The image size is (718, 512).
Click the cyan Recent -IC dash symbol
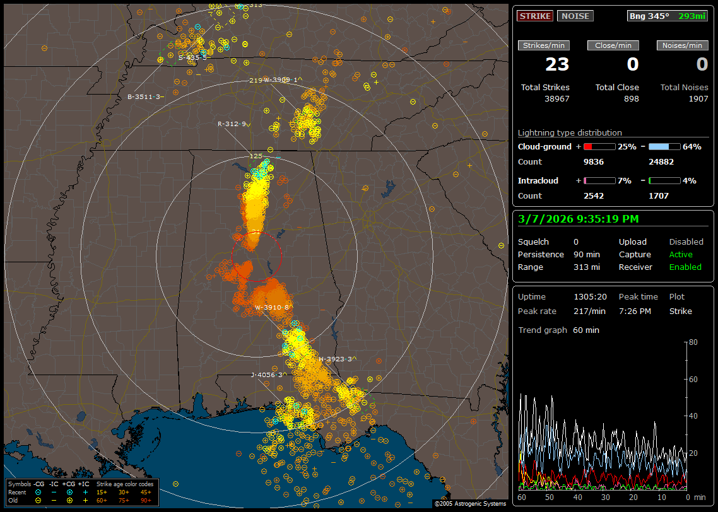[54, 491]
